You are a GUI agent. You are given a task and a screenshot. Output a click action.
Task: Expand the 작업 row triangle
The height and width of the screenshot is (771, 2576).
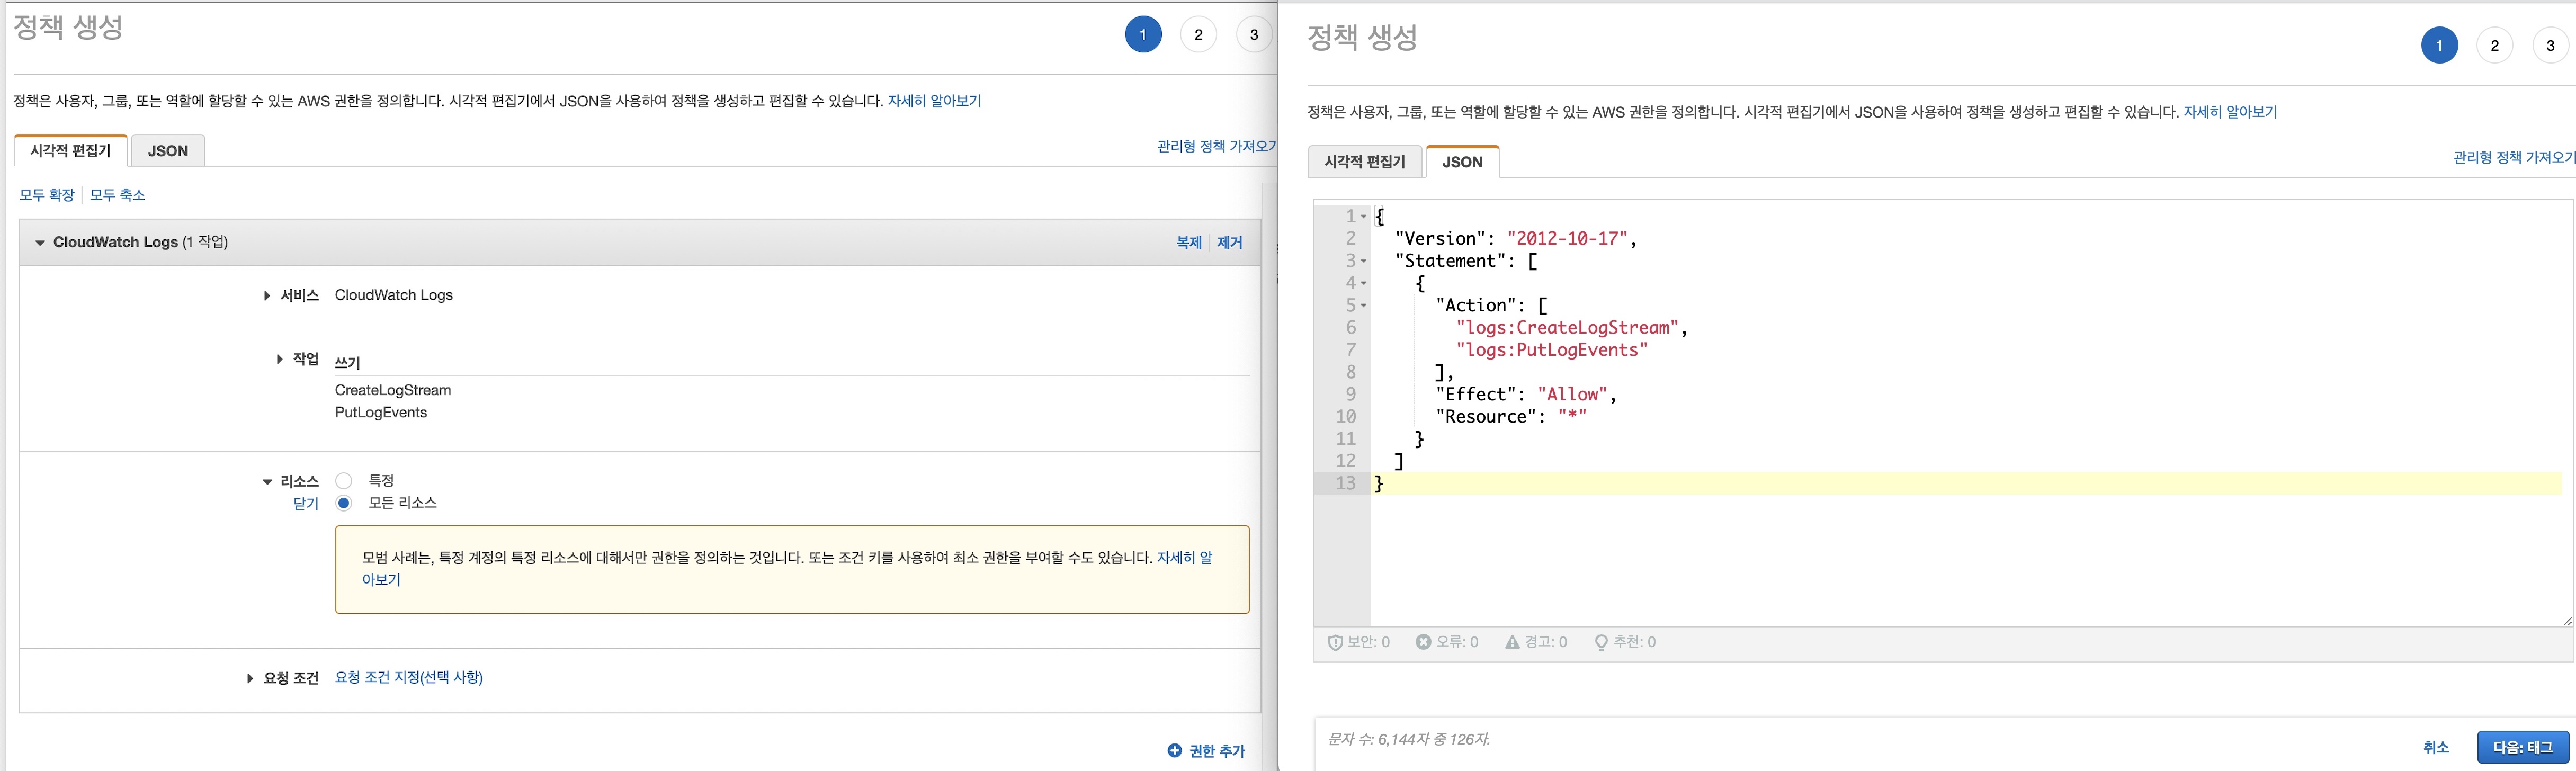(279, 359)
